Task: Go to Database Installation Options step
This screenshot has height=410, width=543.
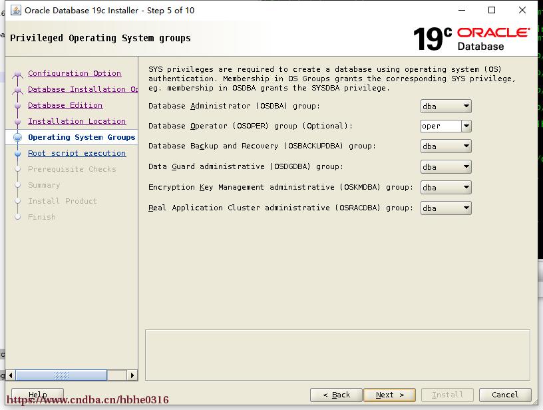Action: click(x=83, y=89)
